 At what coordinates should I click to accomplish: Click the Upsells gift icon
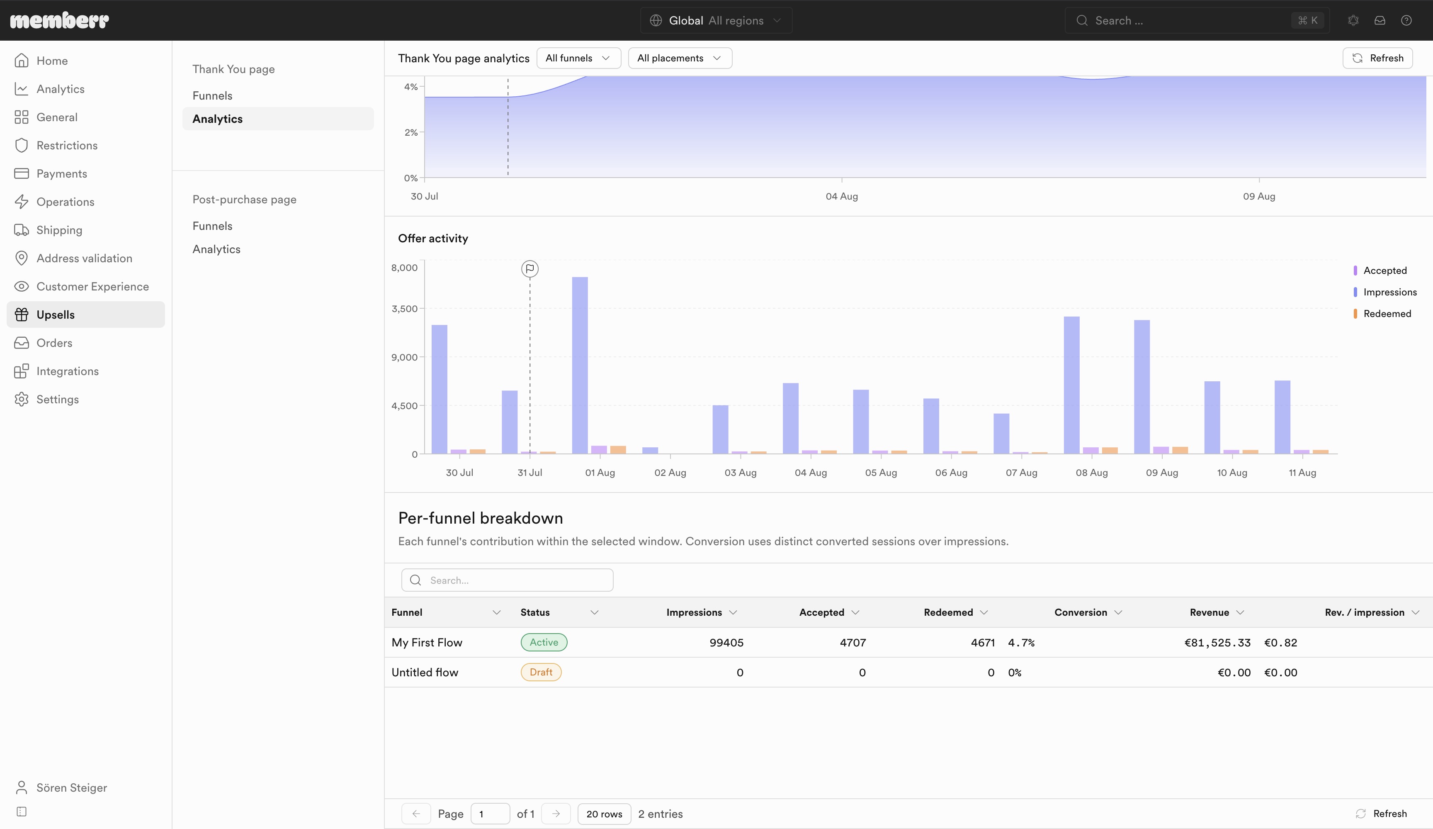coord(22,315)
